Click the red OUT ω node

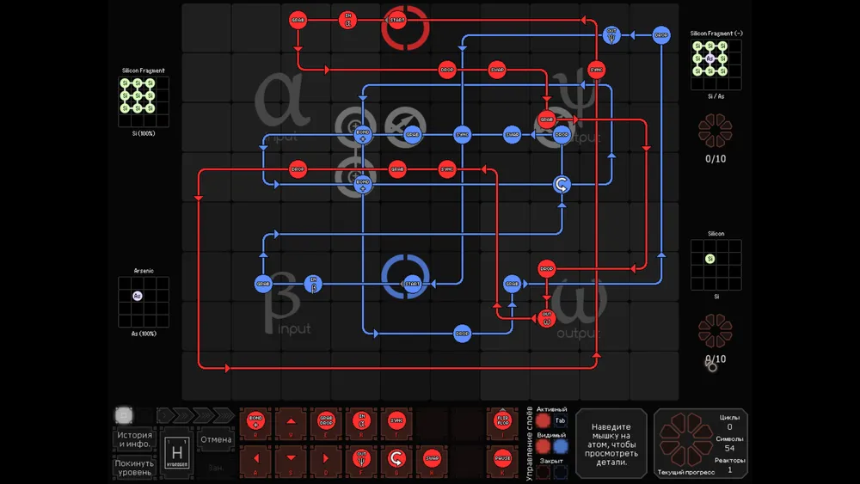click(x=546, y=318)
